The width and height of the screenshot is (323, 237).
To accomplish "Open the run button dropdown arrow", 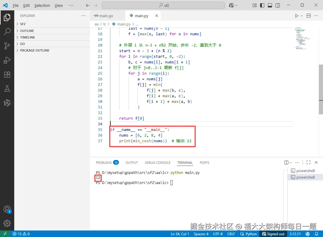I will pos(302,16).
